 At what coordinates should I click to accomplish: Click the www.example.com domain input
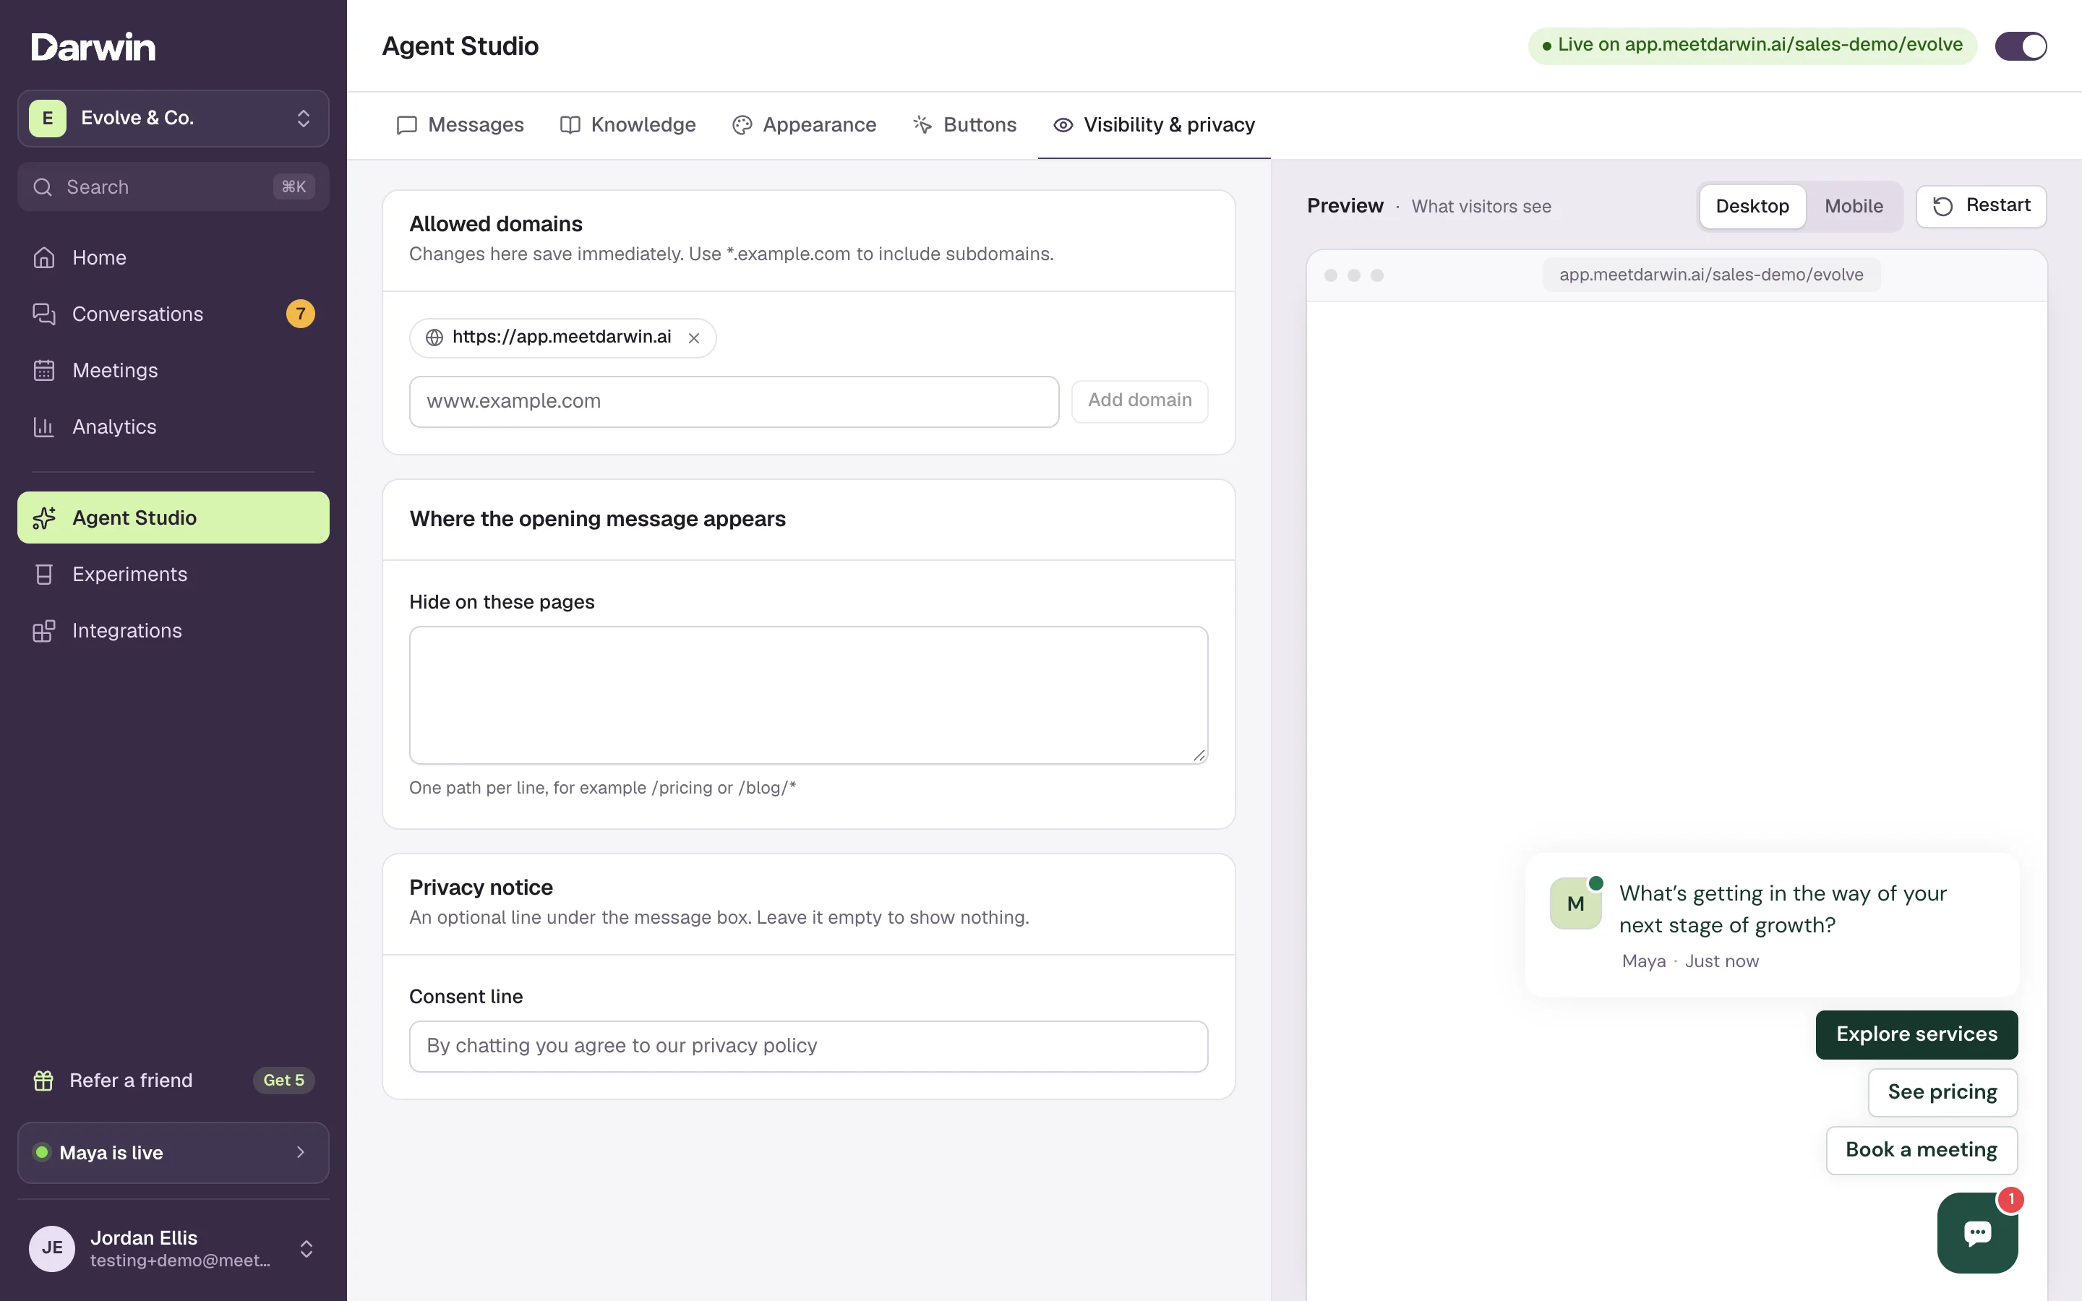tap(734, 401)
